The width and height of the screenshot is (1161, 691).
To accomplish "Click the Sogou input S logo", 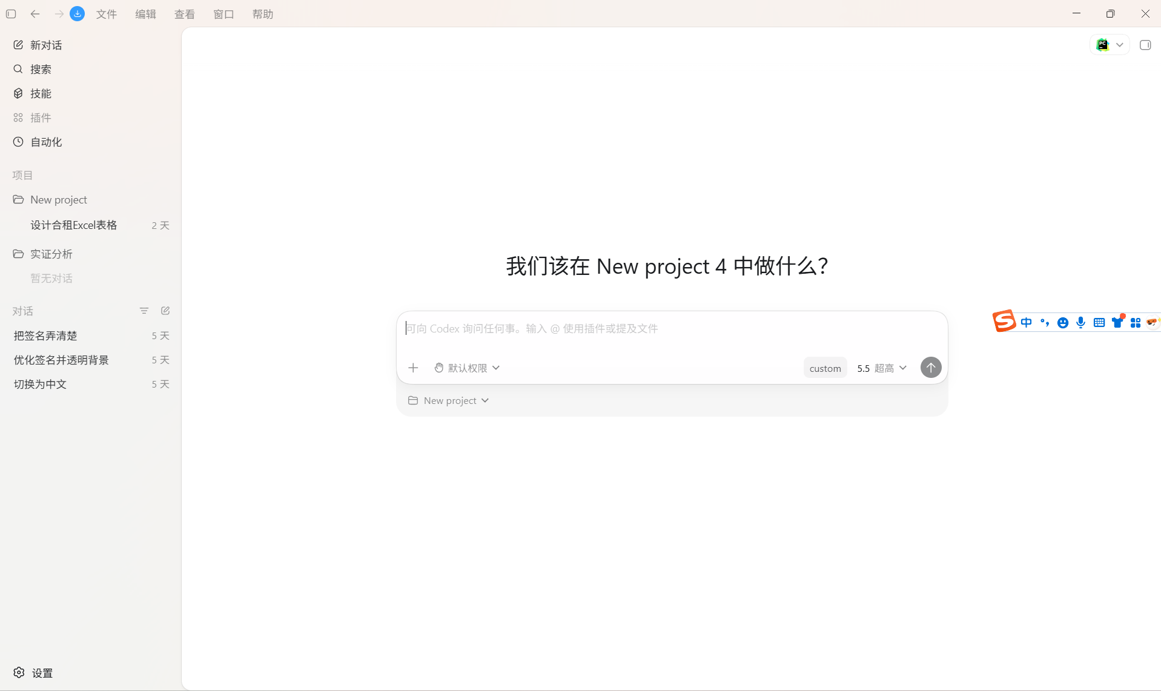I will tap(1004, 321).
